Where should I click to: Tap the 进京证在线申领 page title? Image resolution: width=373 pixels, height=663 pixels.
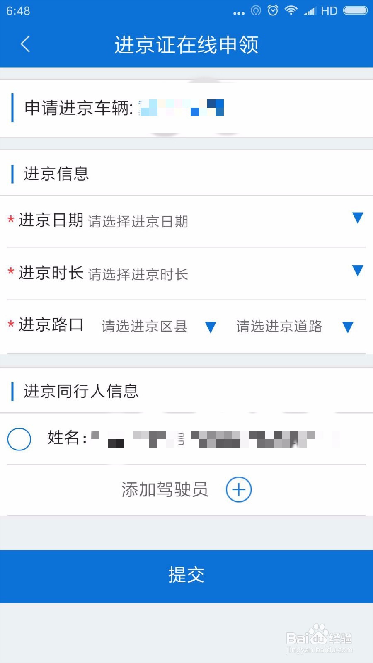[x=186, y=45]
